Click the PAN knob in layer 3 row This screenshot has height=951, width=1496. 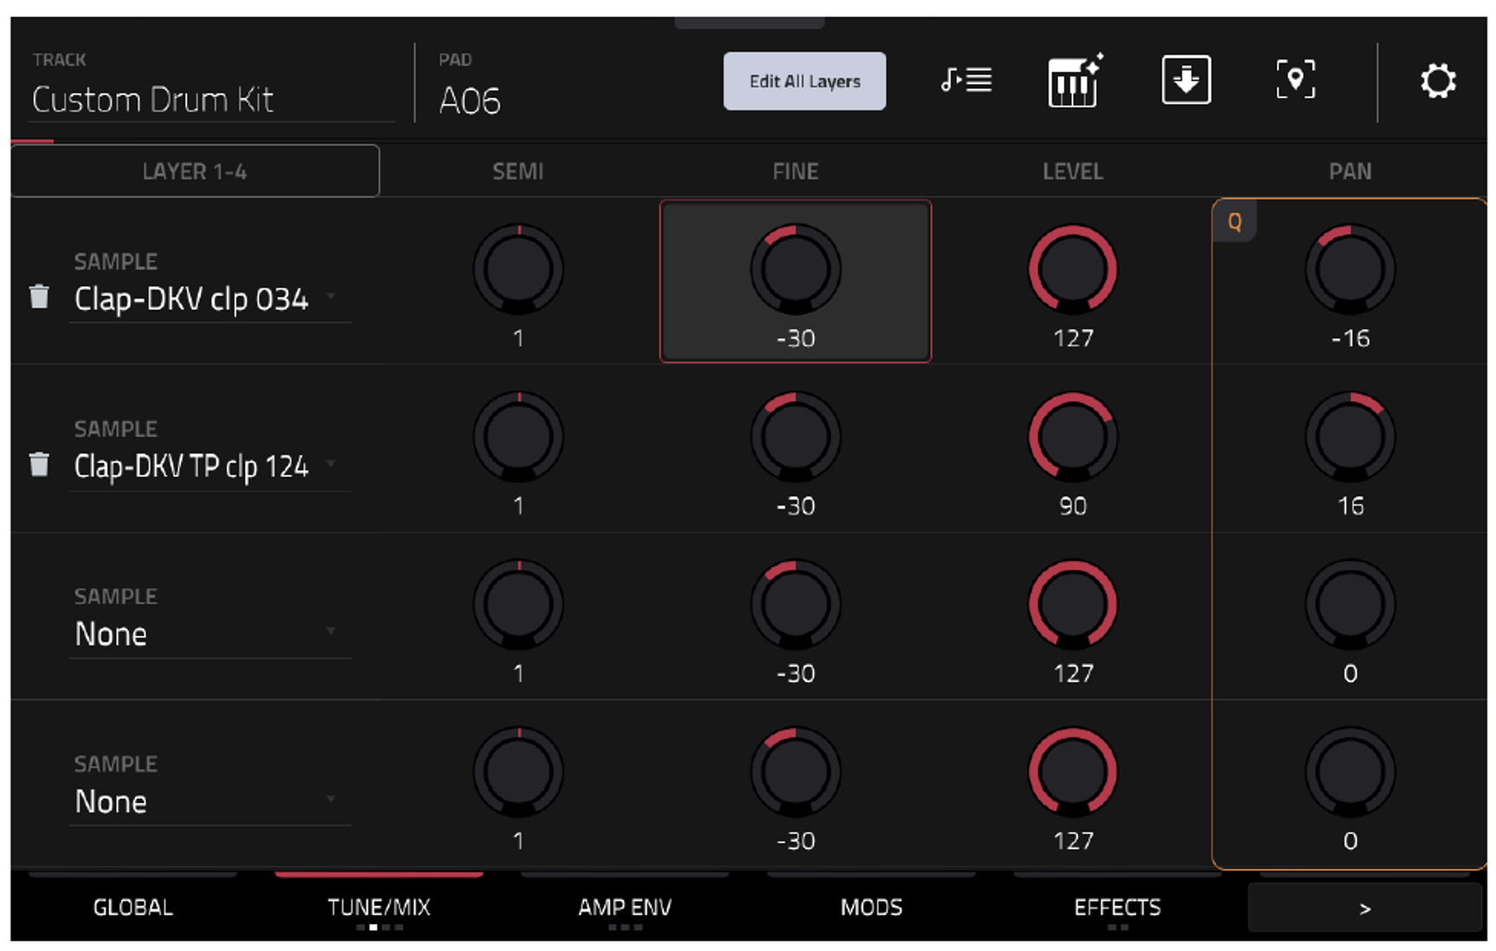coord(1351,604)
